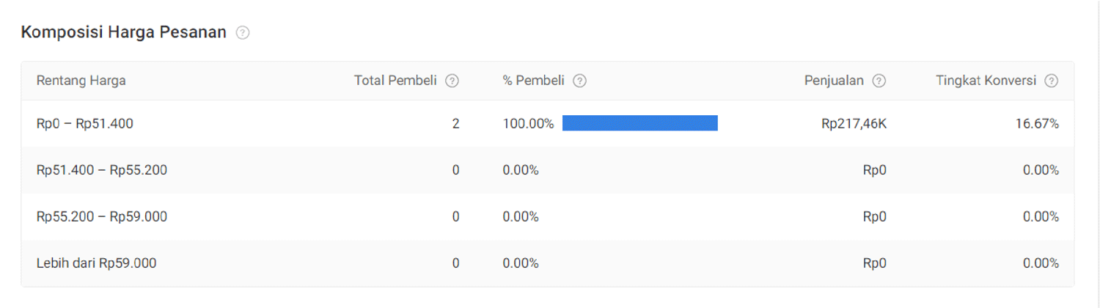Click the Total Pembeli column header text

point(395,81)
